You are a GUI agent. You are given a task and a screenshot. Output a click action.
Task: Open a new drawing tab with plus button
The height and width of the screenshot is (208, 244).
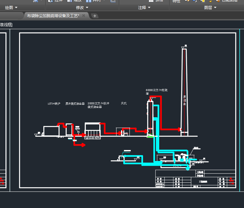(x=94, y=16)
